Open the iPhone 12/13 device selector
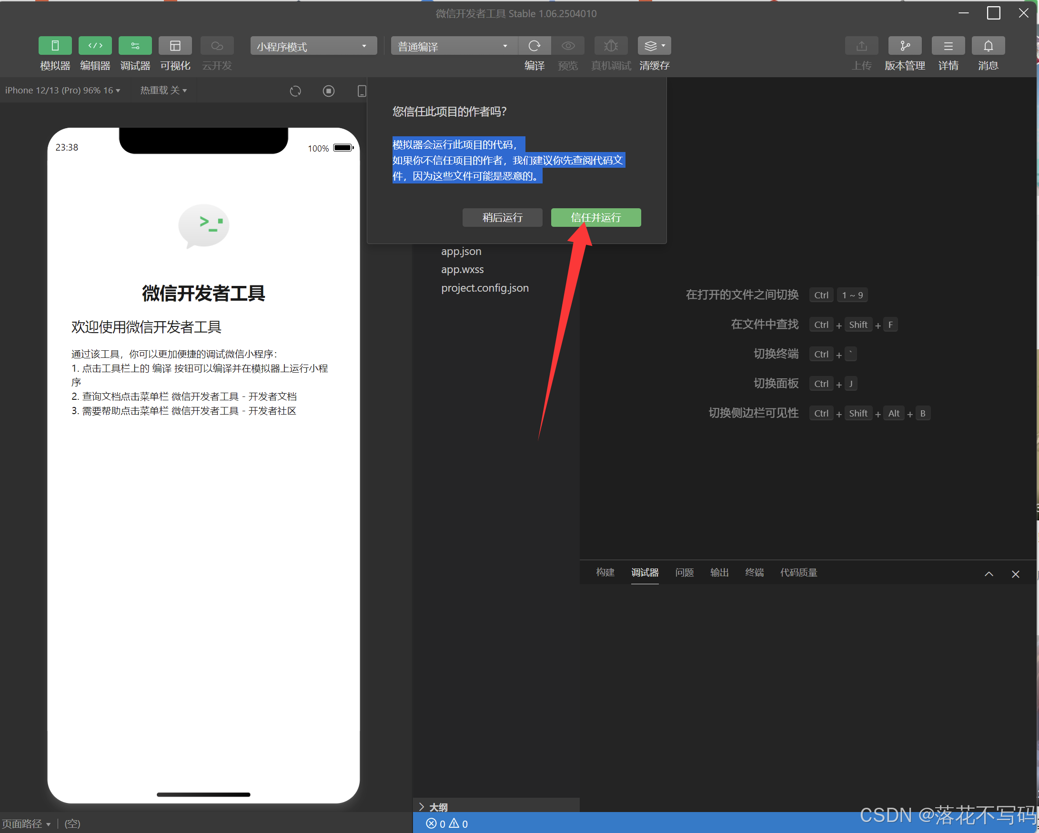Image resolution: width=1039 pixels, height=833 pixels. (x=63, y=90)
